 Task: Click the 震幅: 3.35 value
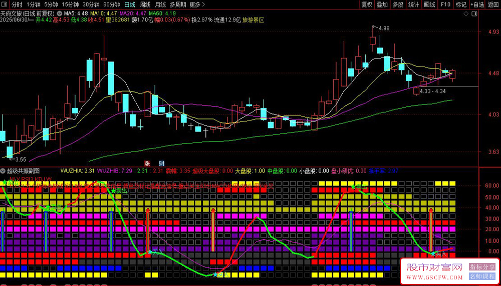(x=178, y=171)
